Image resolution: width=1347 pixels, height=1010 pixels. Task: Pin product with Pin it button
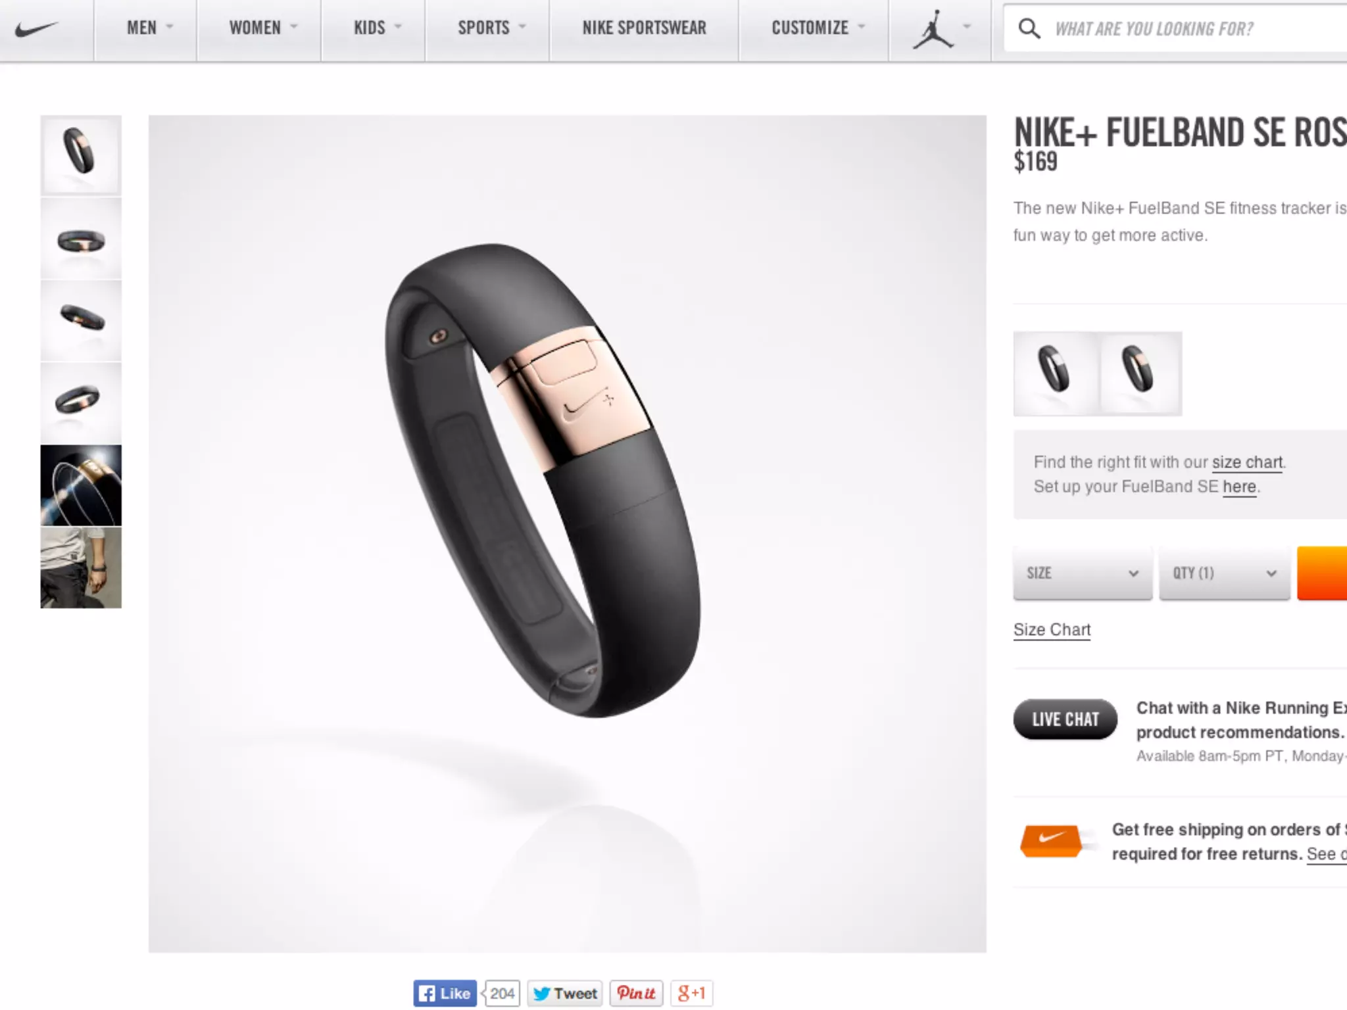pos(636,993)
